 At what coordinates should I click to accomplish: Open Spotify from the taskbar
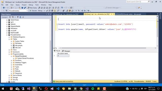(93, 89)
